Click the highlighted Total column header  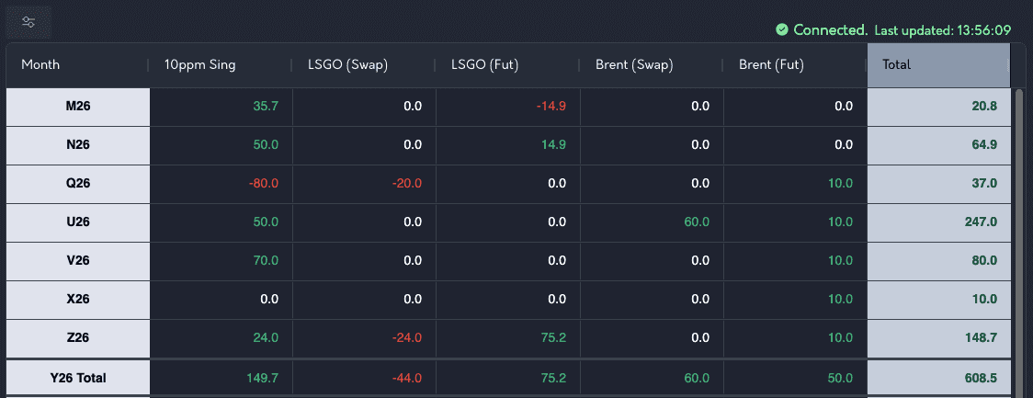coord(938,64)
